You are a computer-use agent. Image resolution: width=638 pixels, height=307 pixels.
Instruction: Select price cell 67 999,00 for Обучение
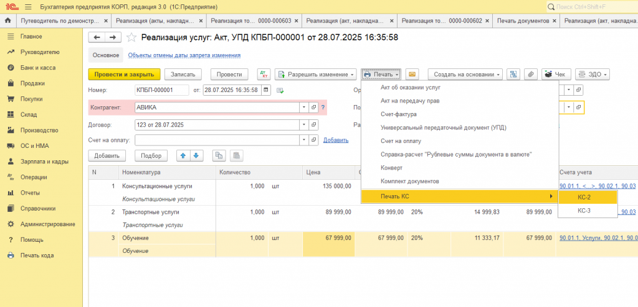[x=329, y=244]
